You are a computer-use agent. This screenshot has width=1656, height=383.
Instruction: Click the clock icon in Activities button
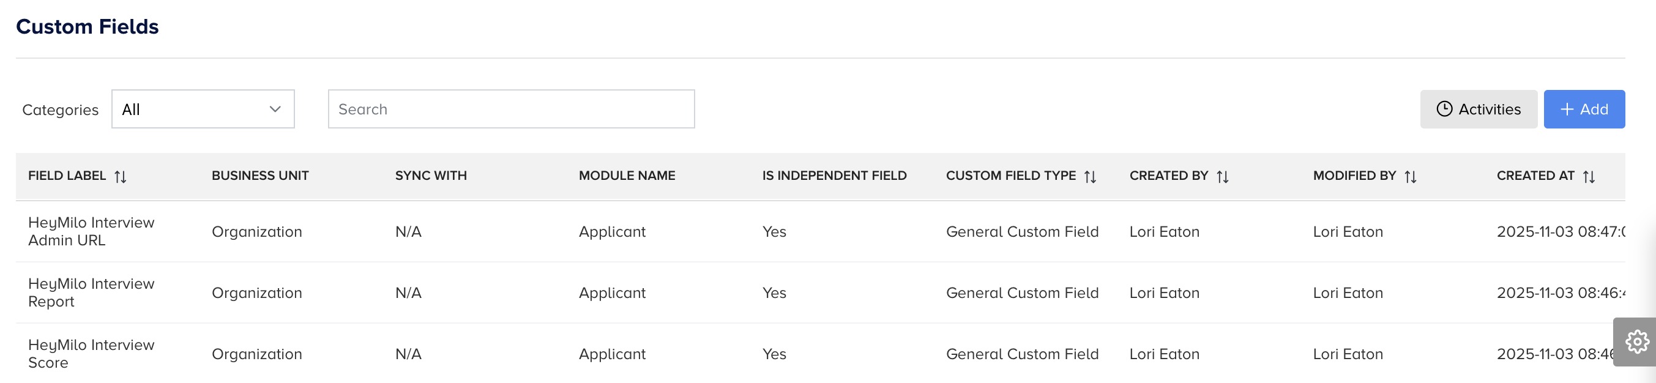(x=1444, y=110)
